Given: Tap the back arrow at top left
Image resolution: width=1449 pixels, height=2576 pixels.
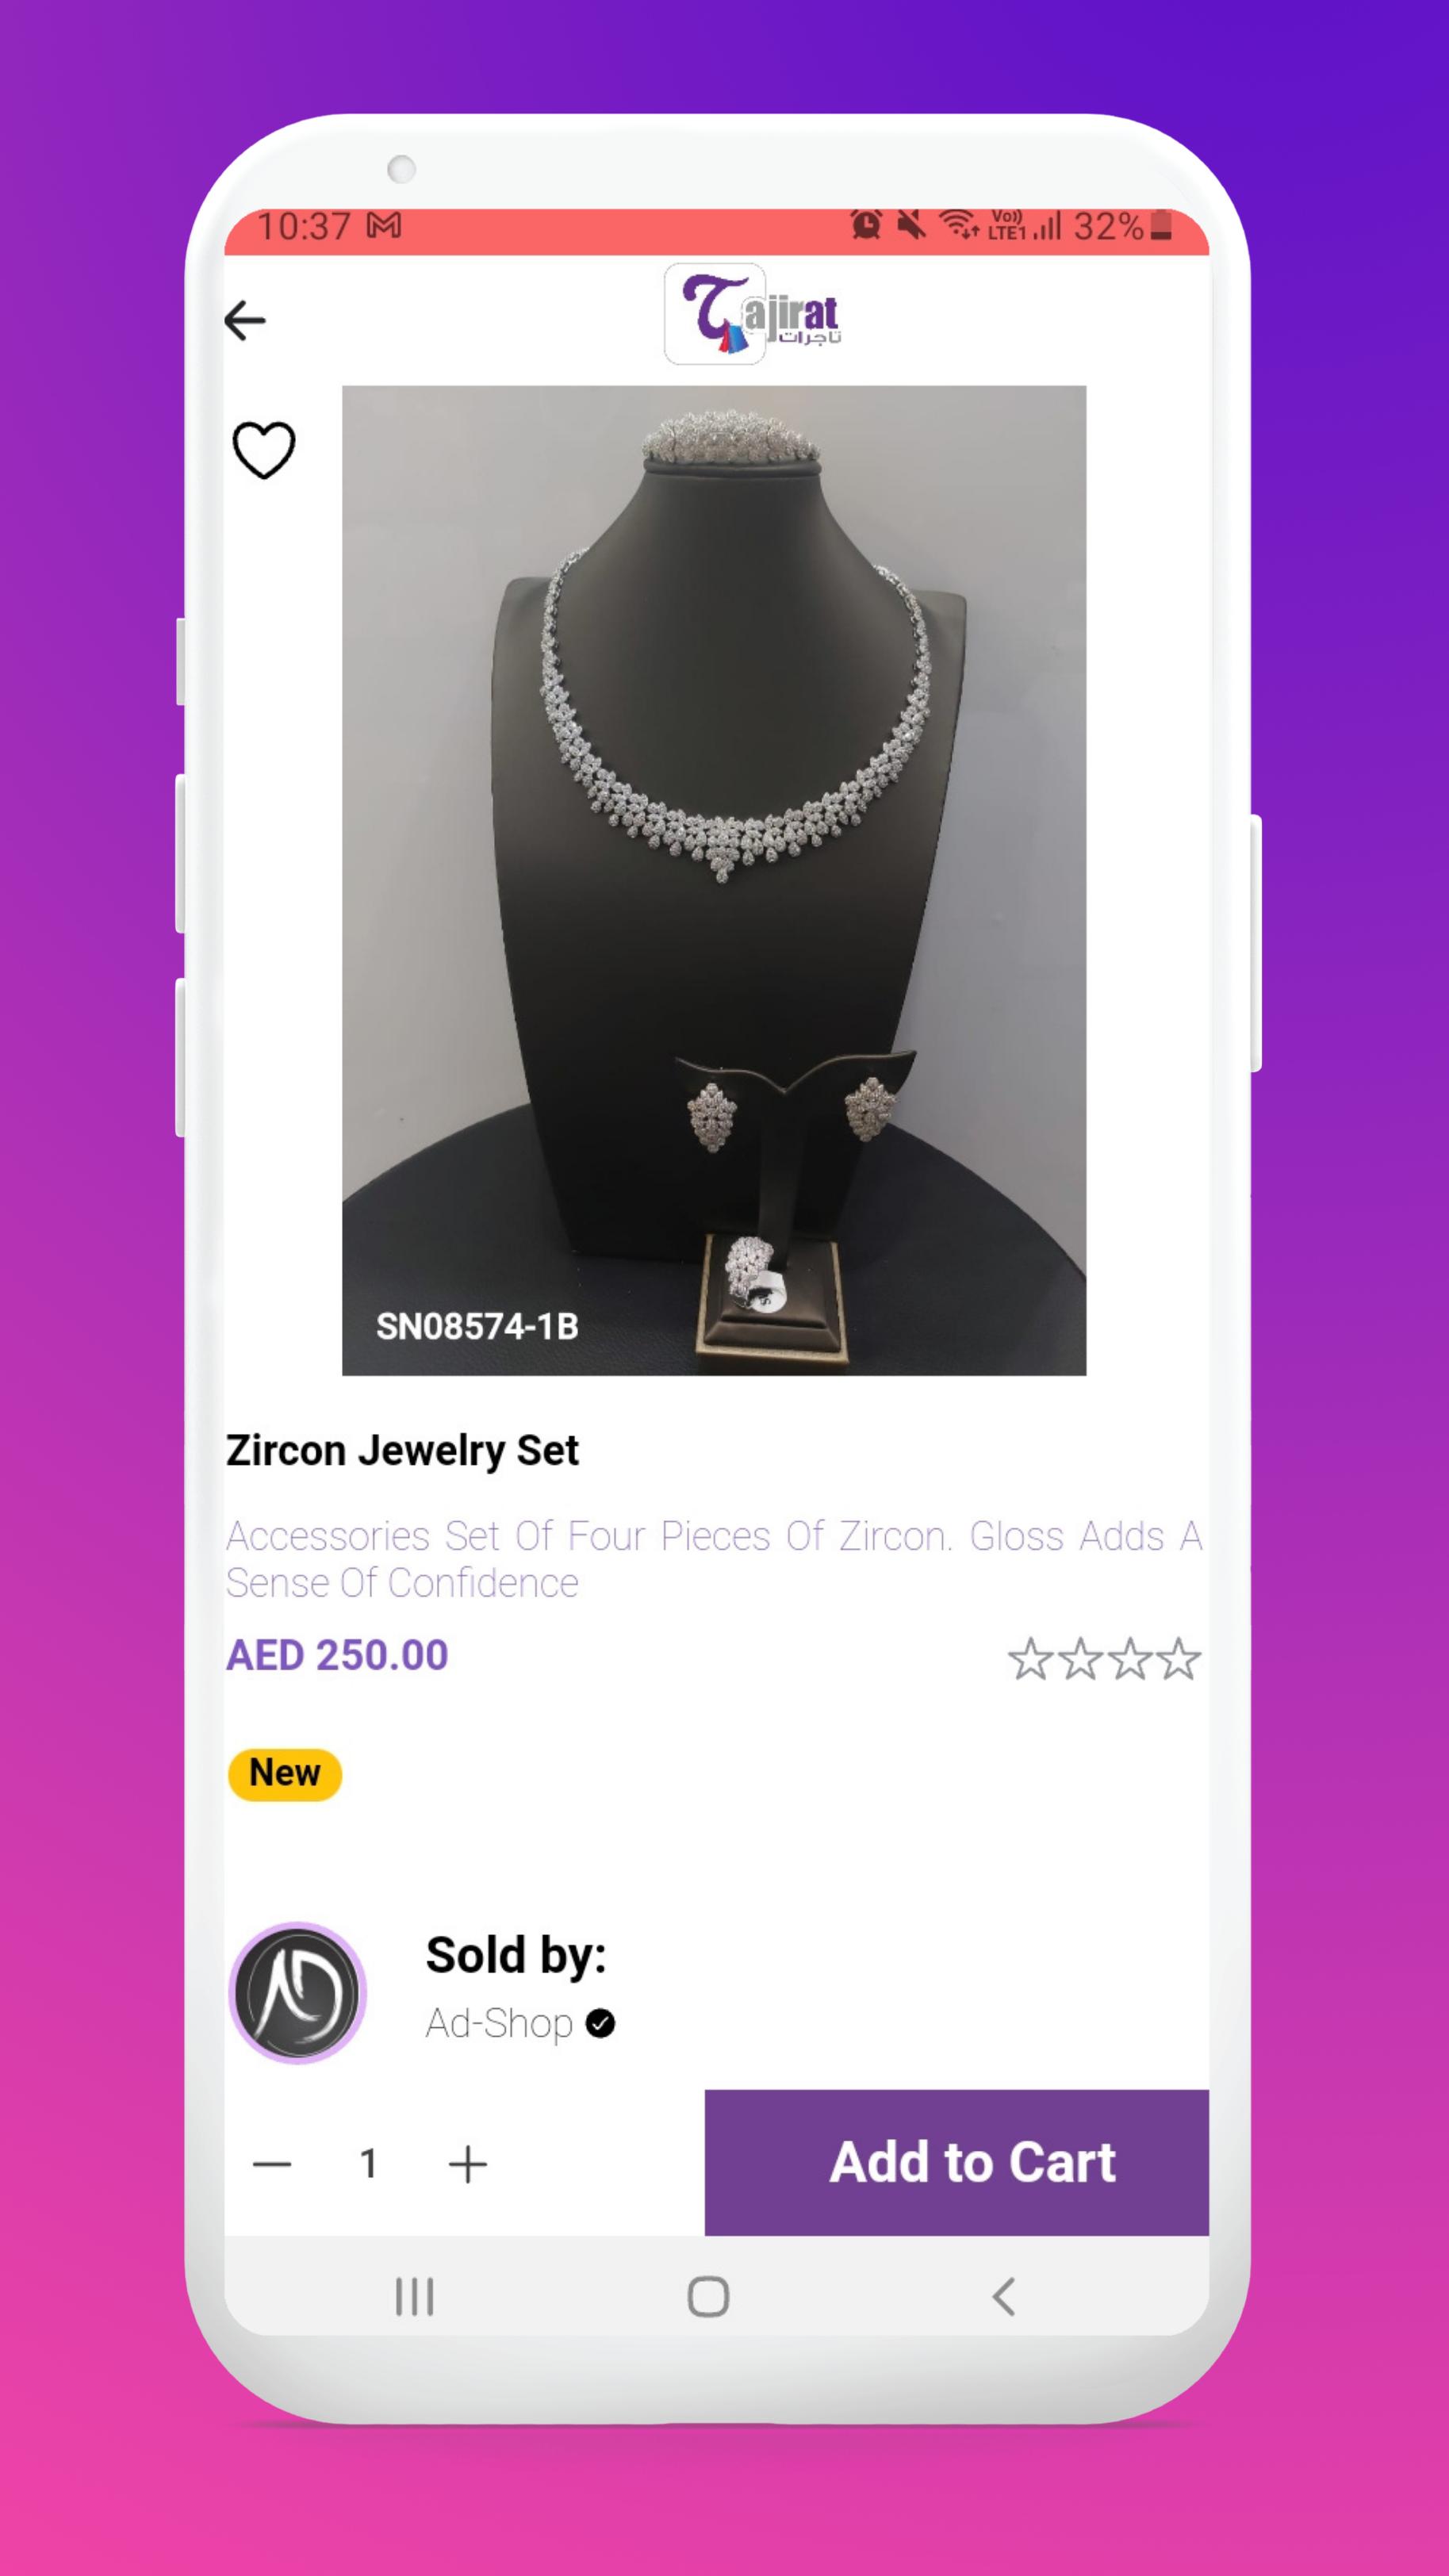Looking at the screenshot, I should pyautogui.click(x=245, y=321).
